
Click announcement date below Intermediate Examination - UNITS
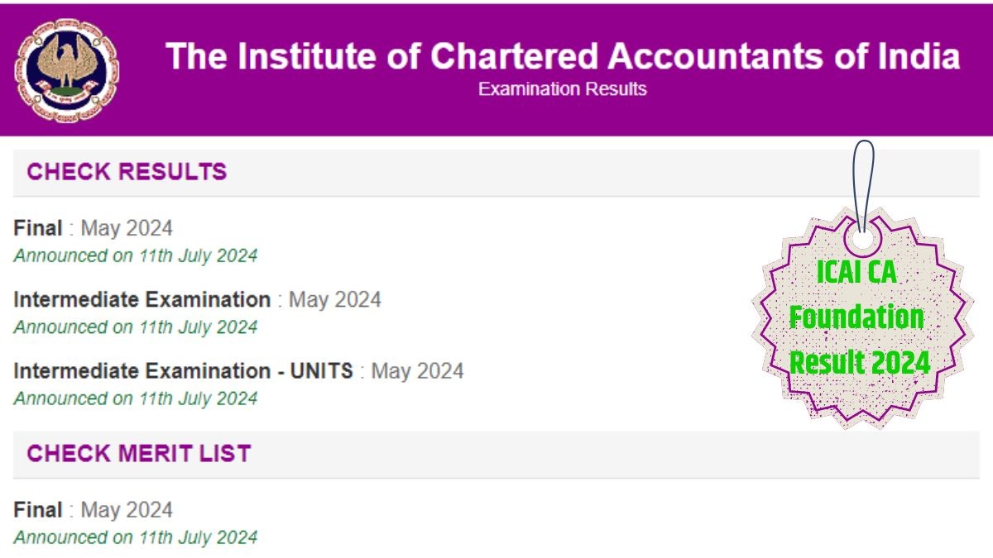tap(136, 398)
